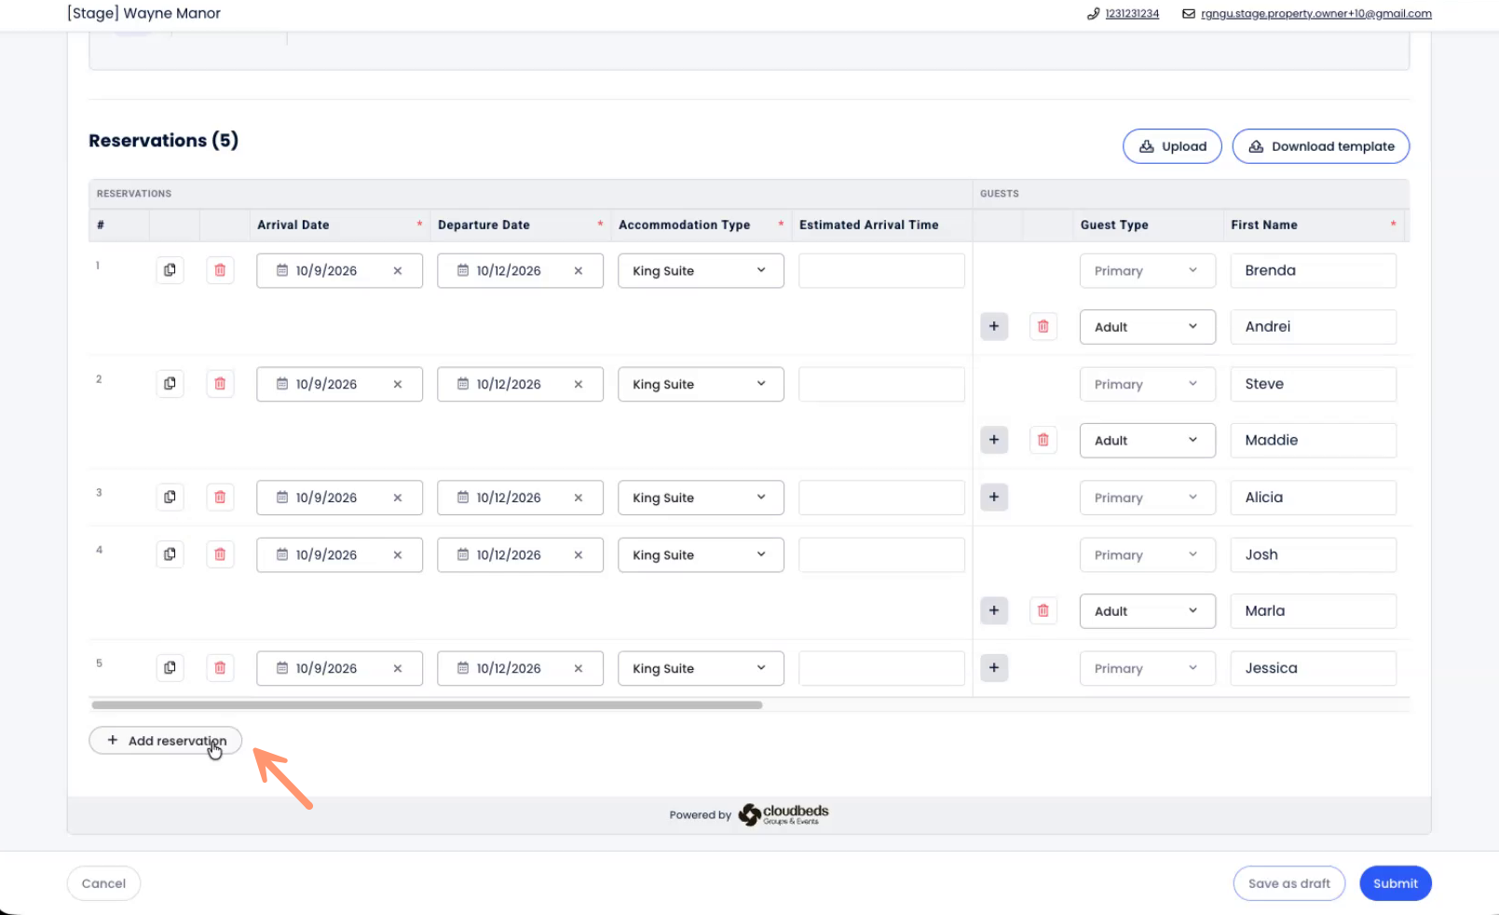1499x915 pixels.
Task: Remove guest Andrei with trash icon
Action: [x=1043, y=327]
